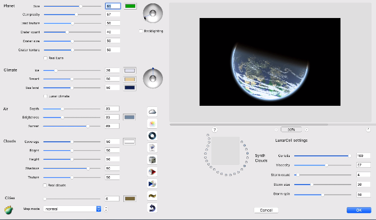Click the Cancel button
The height and width of the screenshot is (220, 376).
[266, 210]
